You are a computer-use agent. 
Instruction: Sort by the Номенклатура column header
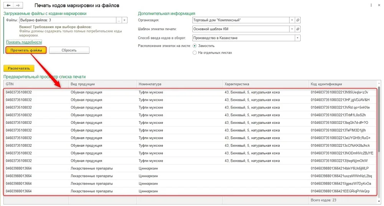(179, 84)
